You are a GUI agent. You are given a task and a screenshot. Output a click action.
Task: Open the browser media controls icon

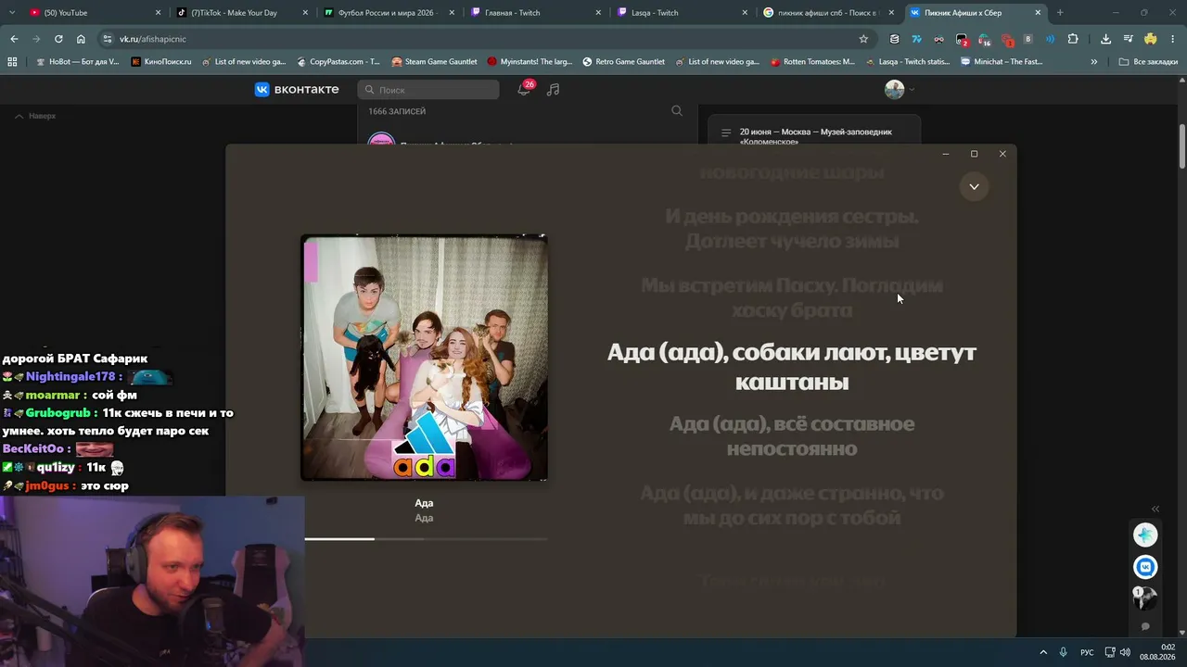click(x=1129, y=39)
